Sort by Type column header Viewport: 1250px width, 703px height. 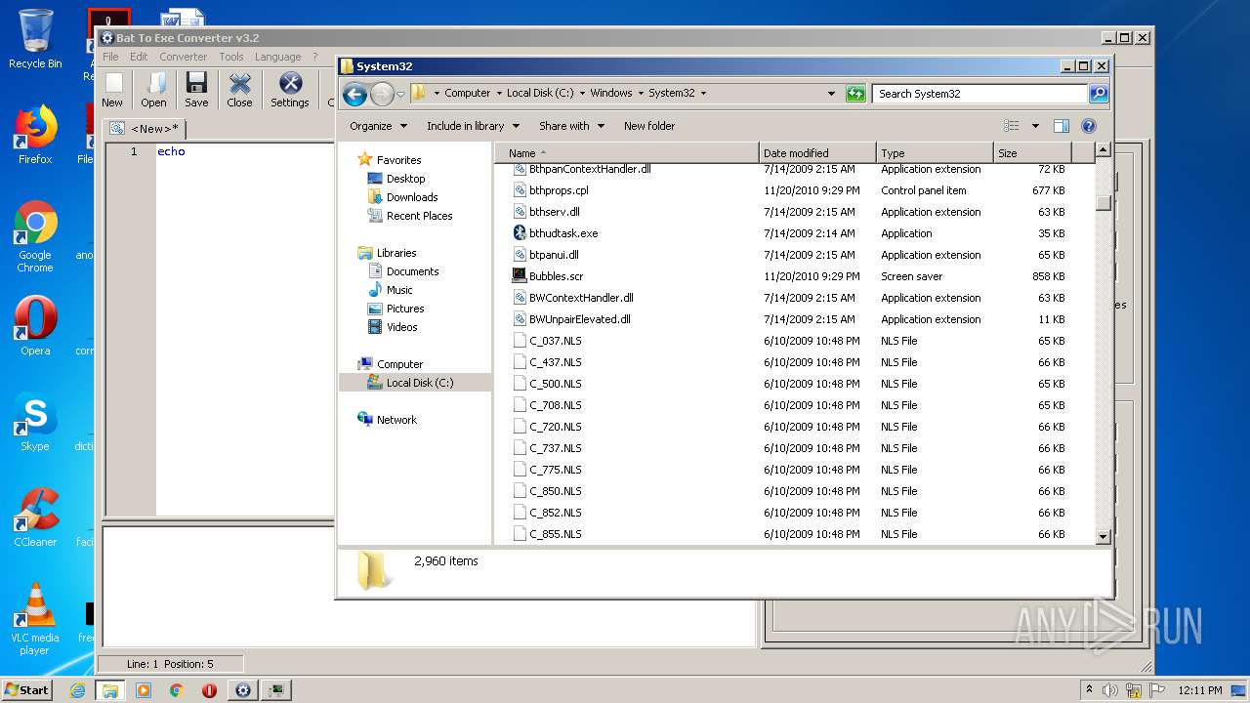pos(935,153)
